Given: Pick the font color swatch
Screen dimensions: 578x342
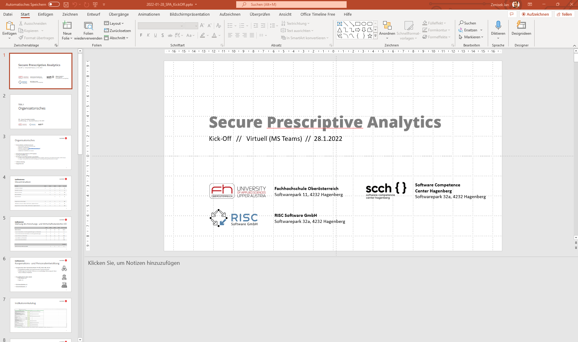Looking at the screenshot, I should point(214,35).
